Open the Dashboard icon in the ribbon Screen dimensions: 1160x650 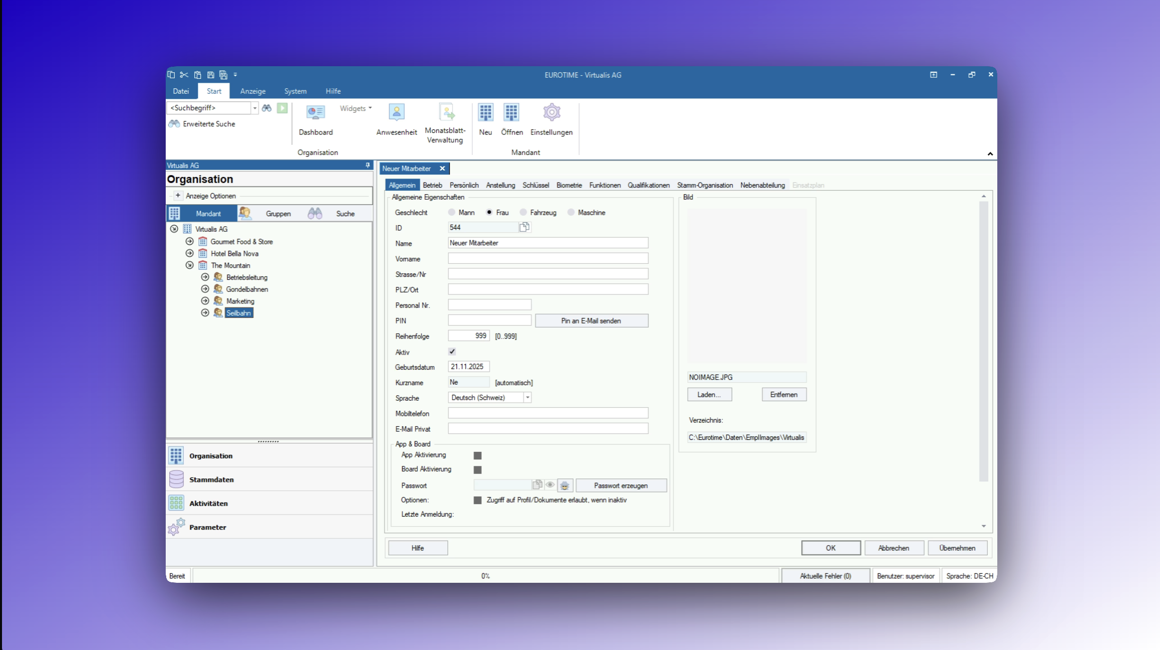click(x=315, y=113)
